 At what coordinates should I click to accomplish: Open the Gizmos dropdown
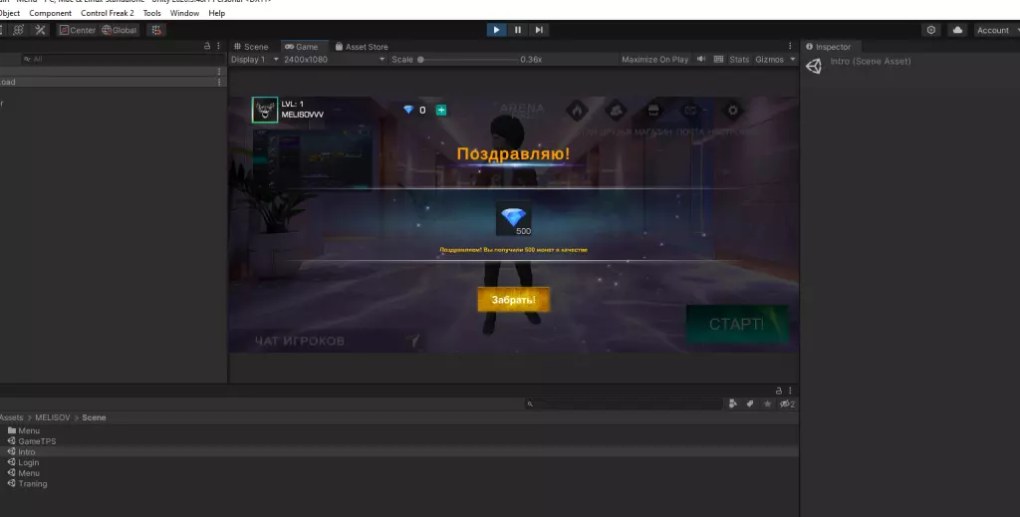[775, 60]
